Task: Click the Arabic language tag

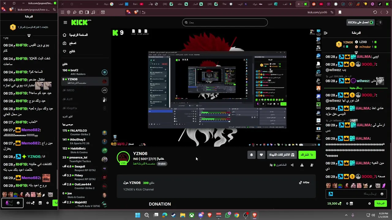Action: tap(162, 164)
